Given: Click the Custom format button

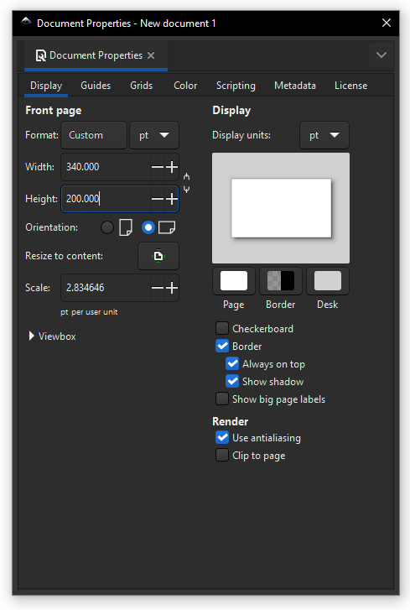Looking at the screenshot, I should coord(94,135).
